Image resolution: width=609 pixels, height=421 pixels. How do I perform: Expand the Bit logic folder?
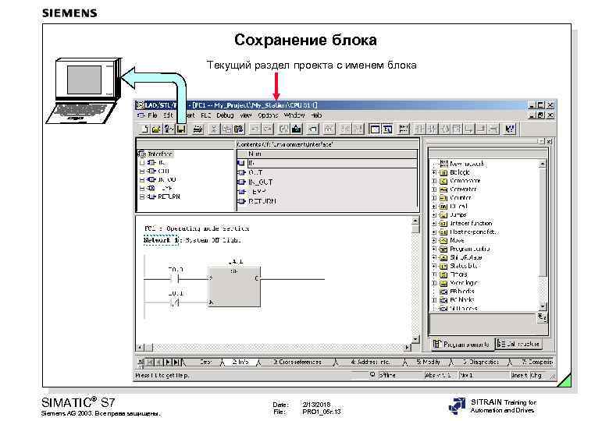[435, 172]
